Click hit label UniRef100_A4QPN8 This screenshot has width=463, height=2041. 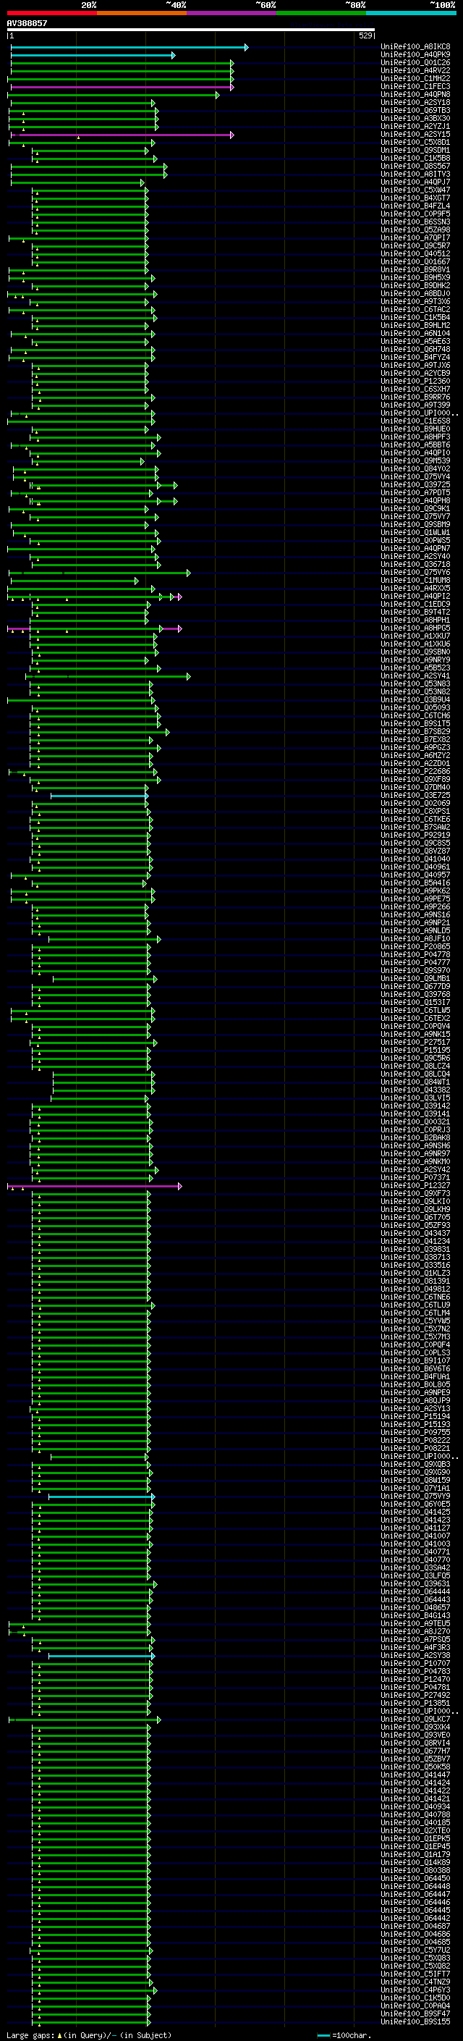[x=415, y=94]
